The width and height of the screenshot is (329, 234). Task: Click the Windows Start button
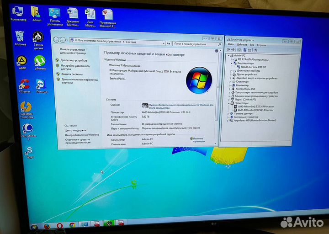click(34, 227)
